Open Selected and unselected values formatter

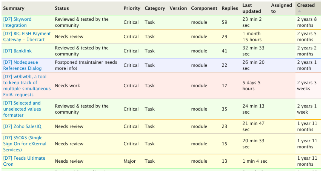pyautogui.click(x=22, y=109)
